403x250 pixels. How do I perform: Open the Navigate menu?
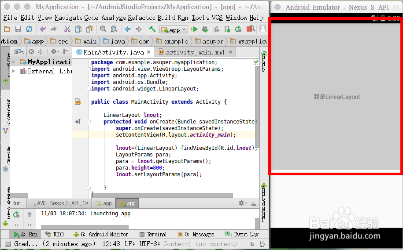point(68,18)
